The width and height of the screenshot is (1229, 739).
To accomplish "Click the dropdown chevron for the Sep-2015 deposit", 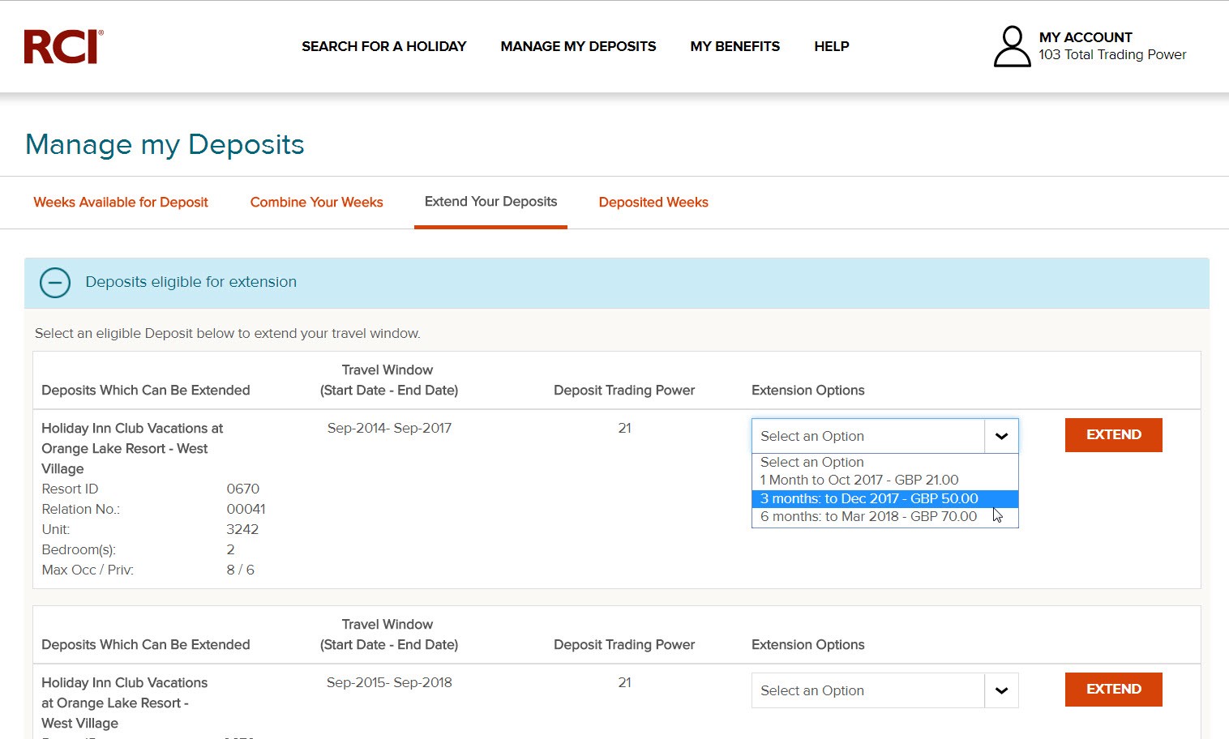I will coord(1001,690).
